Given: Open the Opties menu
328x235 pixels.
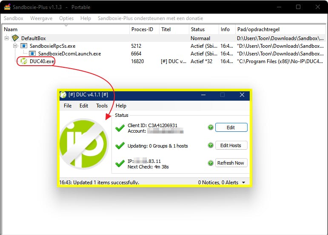Looking at the screenshot, I should pos(66,18).
